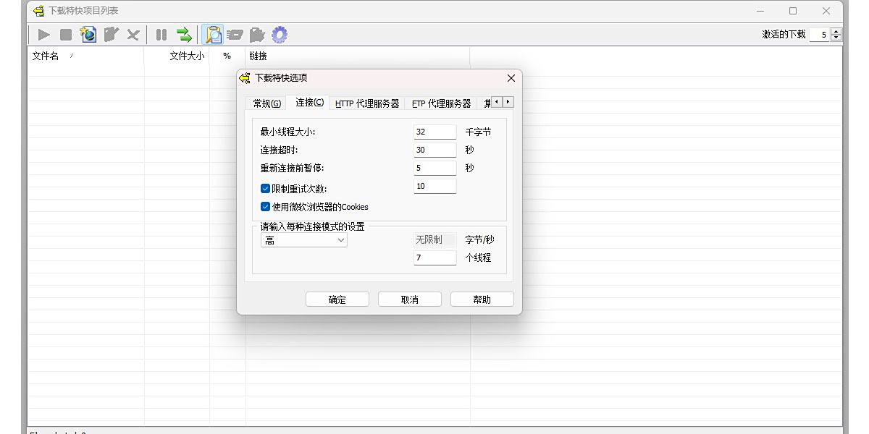Toggle the clipboard monitoring icon
The width and height of the screenshot is (869, 434).
[x=212, y=34]
